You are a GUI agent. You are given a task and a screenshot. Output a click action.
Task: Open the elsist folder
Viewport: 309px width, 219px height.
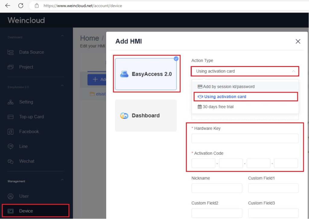pyautogui.click(x=101, y=94)
